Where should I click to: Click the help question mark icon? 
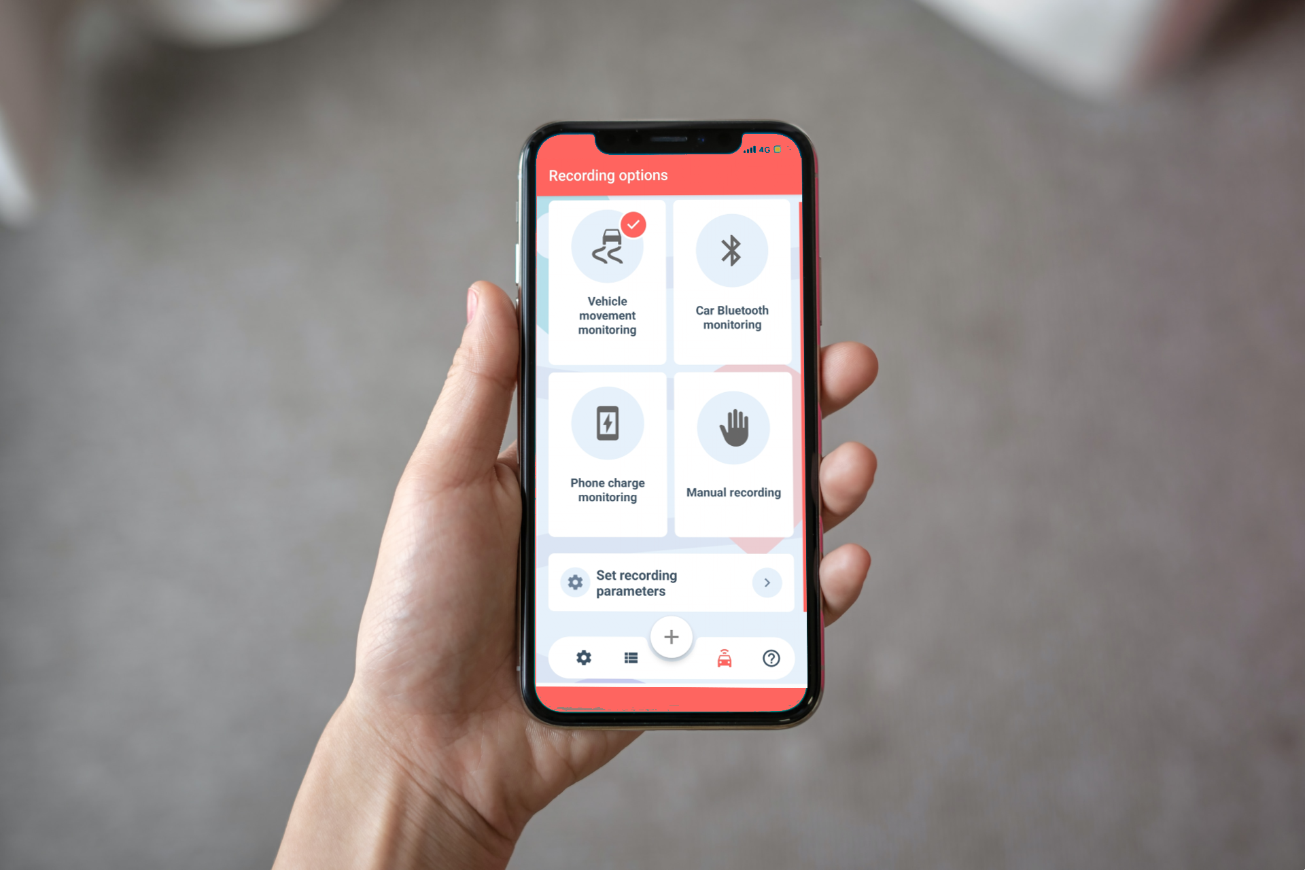pyautogui.click(x=768, y=659)
